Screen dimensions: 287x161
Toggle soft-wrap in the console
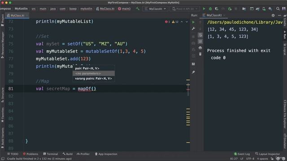(200, 35)
